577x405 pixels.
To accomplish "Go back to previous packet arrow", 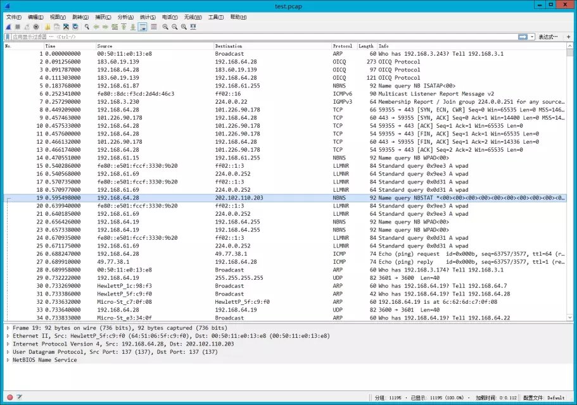I will pos(96,27).
